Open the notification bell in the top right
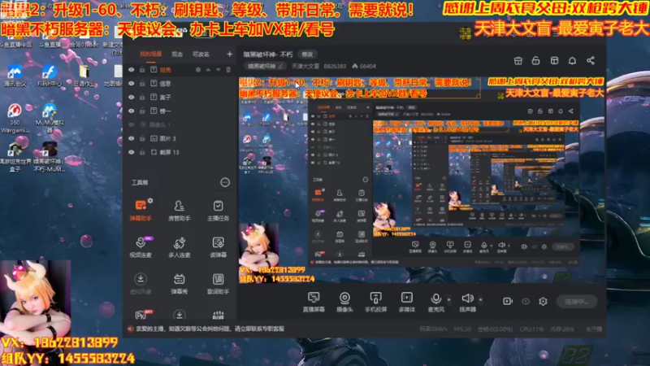The image size is (650, 366). tap(572, 60)
